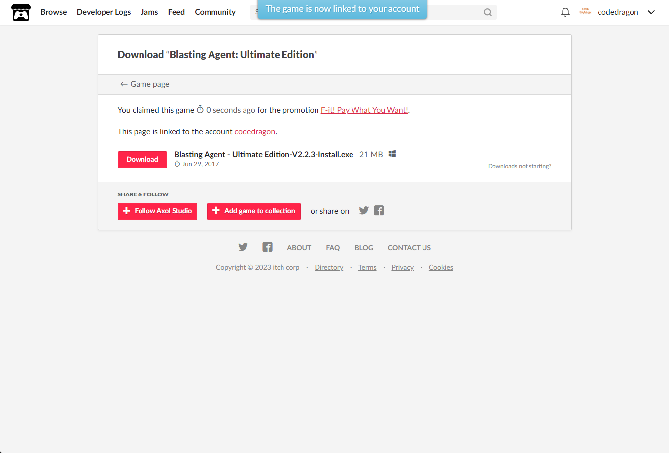This screenshot has height=453, width=669.
Task: Open the linked codedragon account link
Action: point(254,132)
